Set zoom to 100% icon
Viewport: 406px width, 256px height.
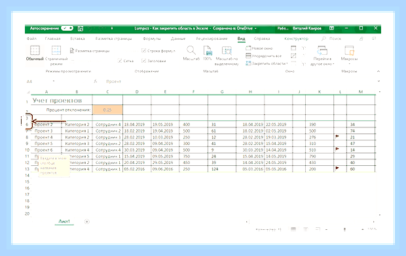pos(208,50)
